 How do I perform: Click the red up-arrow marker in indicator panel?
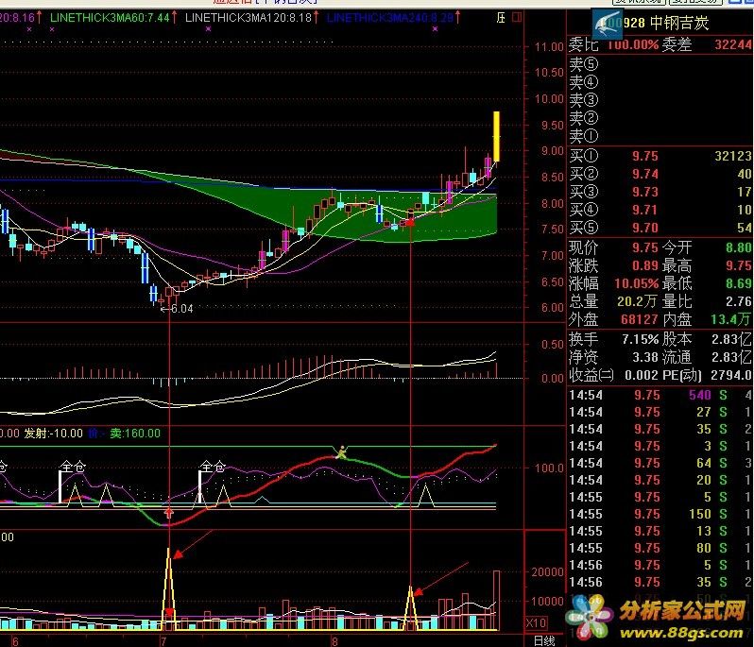coord(169,513)
